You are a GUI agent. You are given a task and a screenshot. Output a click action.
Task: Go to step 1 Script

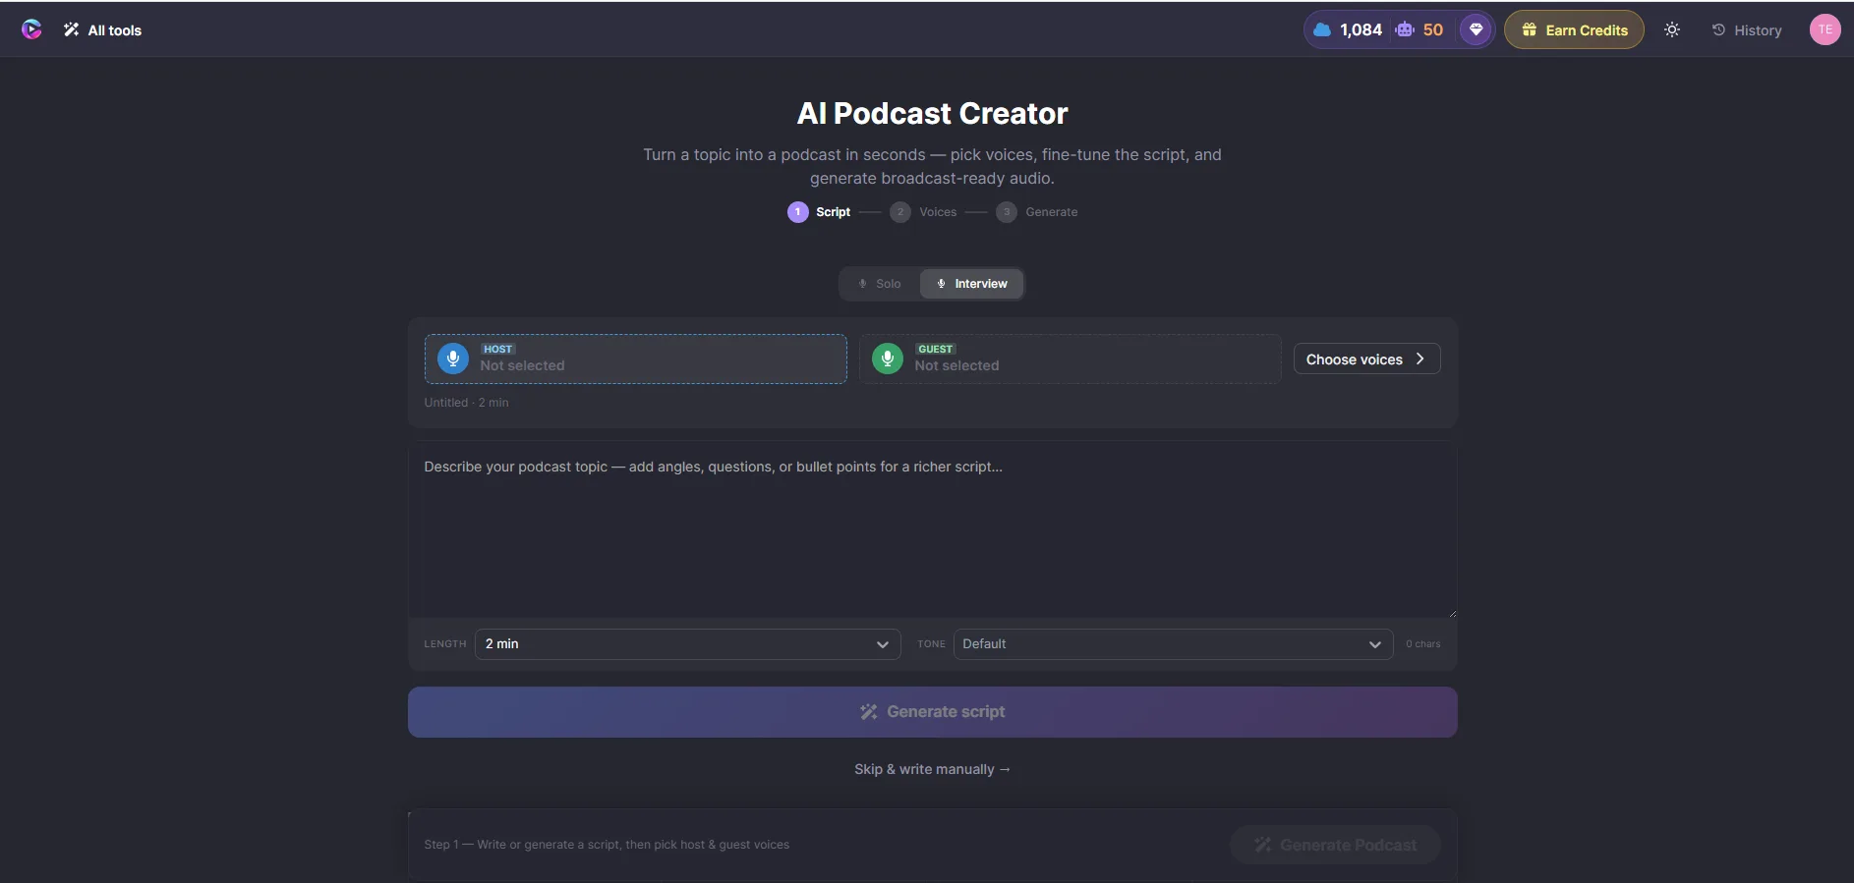click(x=819, y=212)
